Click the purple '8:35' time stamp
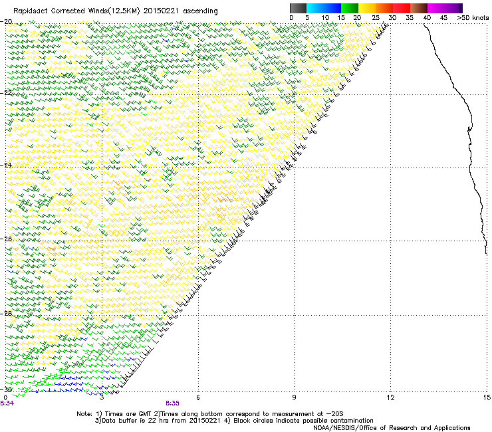Viewport: 492px width, 432px height. pyautogui.click(x=173, y=403)
